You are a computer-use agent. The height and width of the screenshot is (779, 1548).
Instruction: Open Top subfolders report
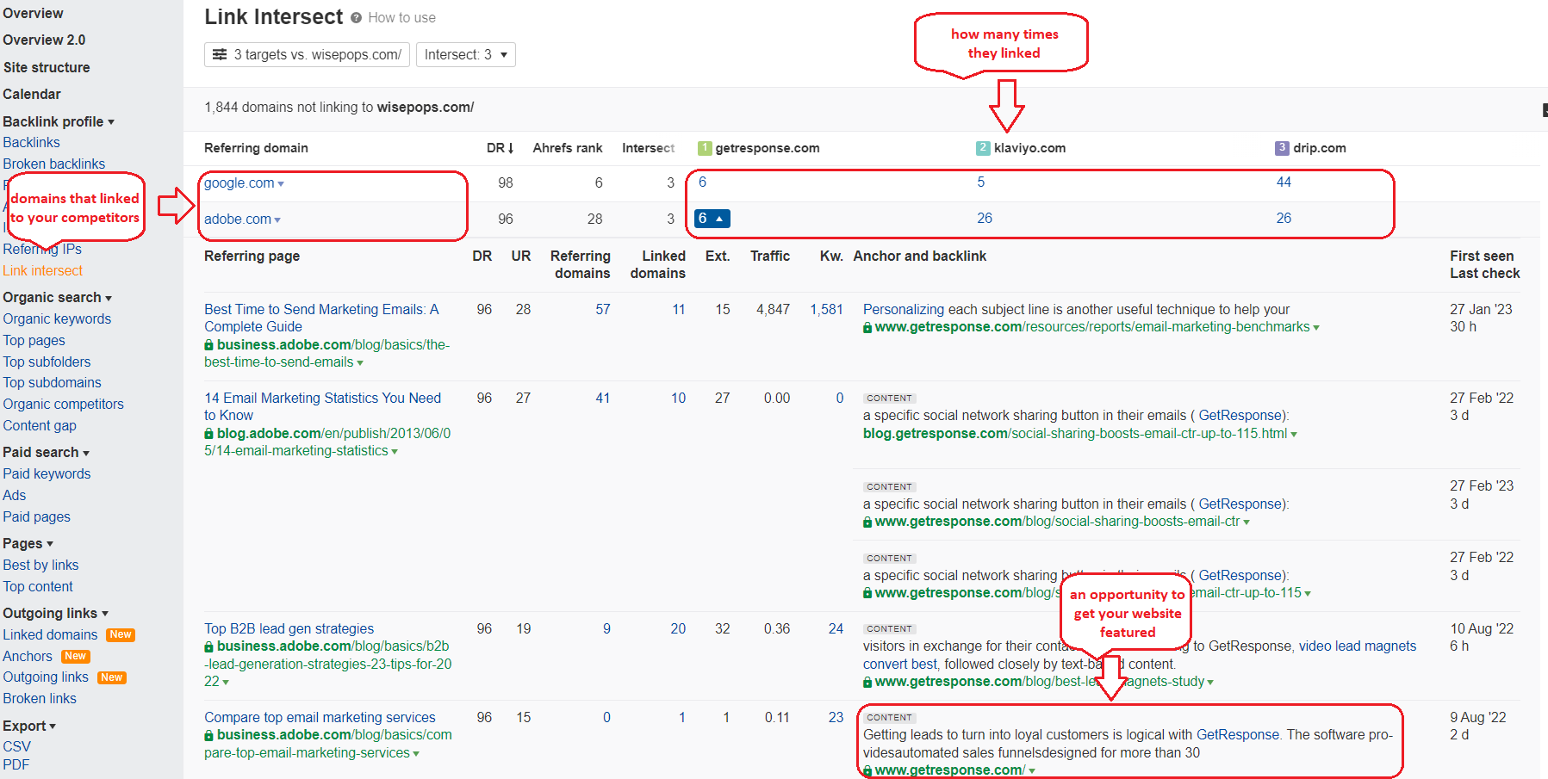47,362
